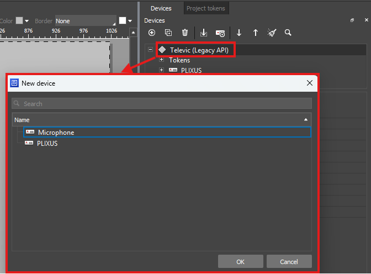
Task: Click Cancel in New device dialog
Action: (289, 261)
